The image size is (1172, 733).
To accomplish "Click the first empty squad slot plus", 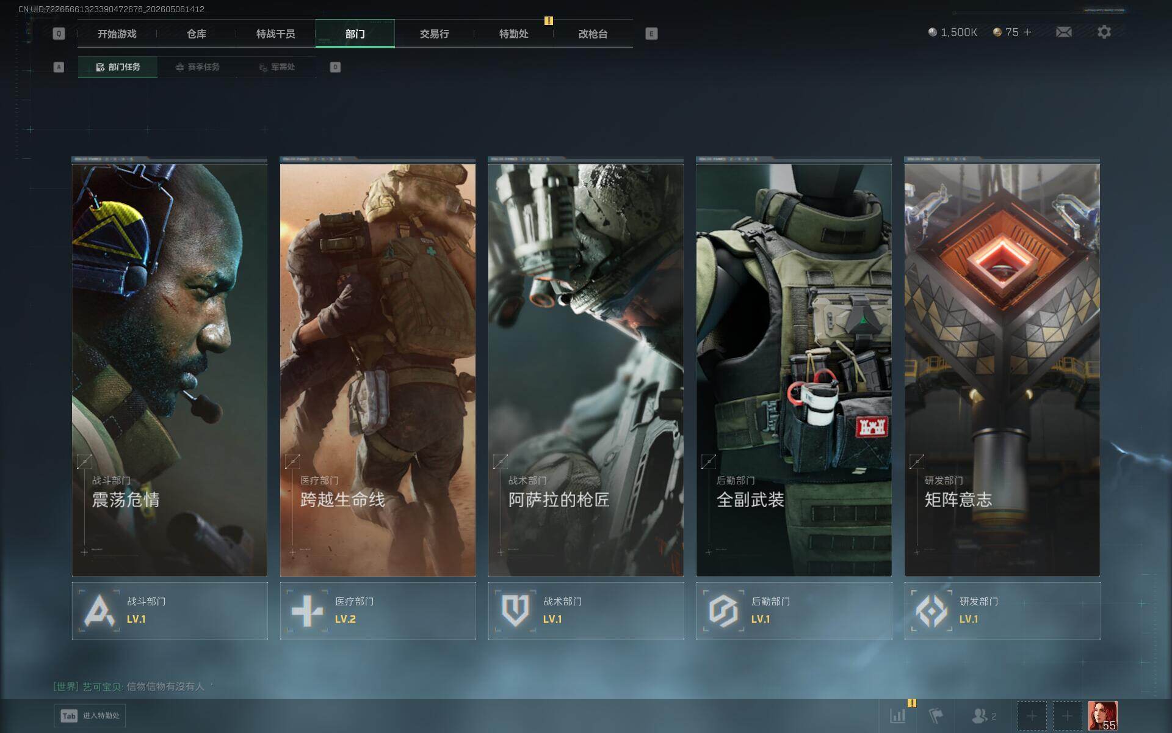I will (1032, 716).
